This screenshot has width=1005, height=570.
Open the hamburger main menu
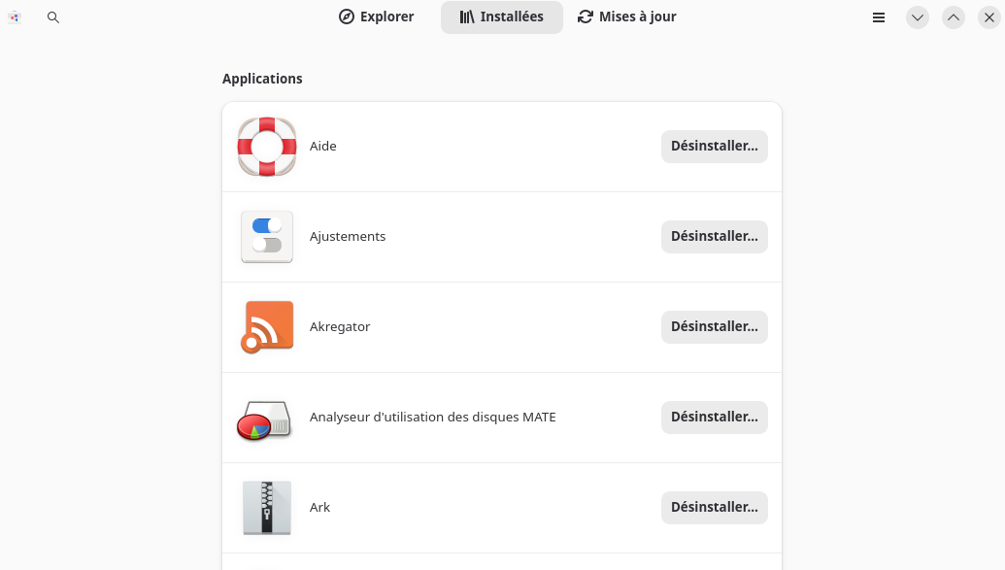pos(879,17)
